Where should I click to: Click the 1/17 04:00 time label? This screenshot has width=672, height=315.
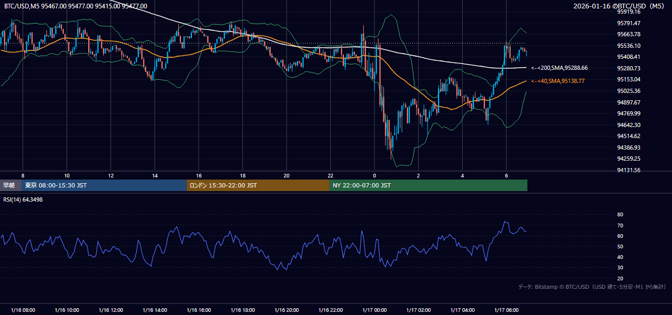pos(462,310)
